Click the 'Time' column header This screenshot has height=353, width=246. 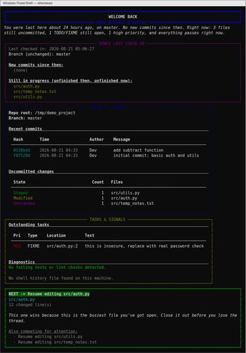point(44,140)
